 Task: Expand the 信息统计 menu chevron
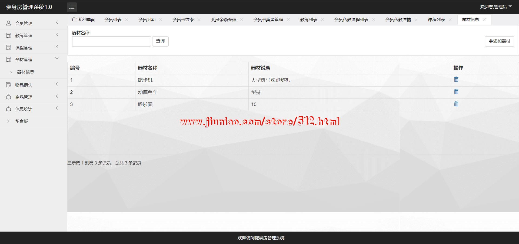click(57, 108)
